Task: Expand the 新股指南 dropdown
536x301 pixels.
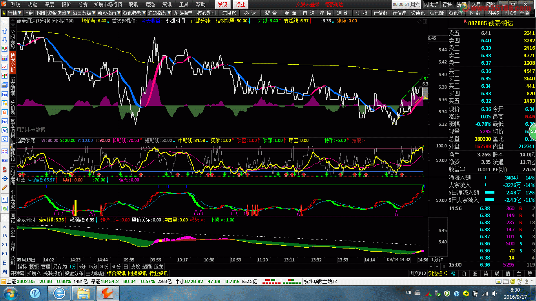Action: pyautogui.click(x=109, y=13)
